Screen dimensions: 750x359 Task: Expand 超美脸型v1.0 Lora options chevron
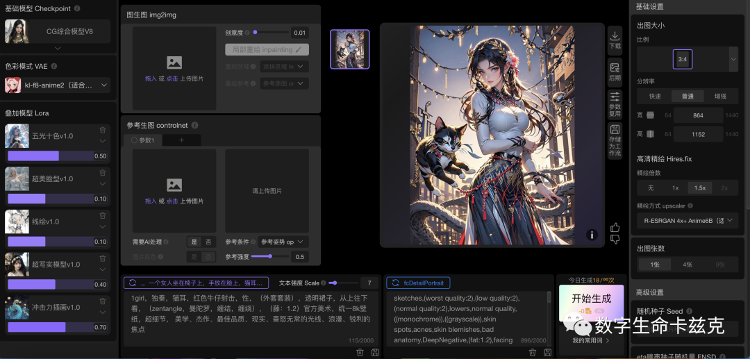[x=102, y=183]
